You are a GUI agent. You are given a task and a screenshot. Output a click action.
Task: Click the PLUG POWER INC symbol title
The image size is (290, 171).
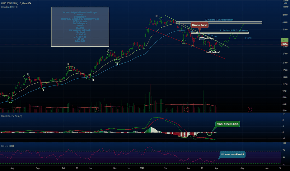pyautogui.click(x=16, y=3)
